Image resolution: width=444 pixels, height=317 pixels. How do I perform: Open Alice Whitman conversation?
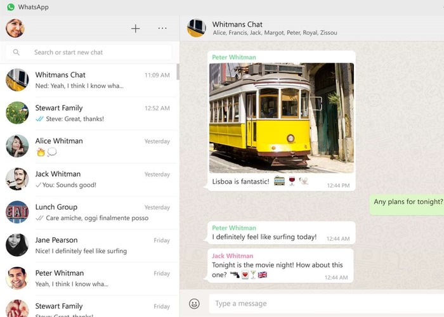click(x=88, y=146)
